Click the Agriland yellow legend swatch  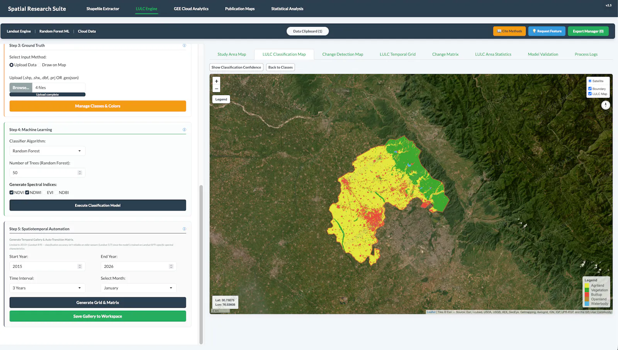coord(587,285)
